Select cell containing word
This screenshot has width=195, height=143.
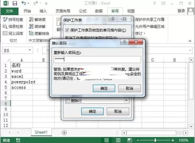[22, 71]
